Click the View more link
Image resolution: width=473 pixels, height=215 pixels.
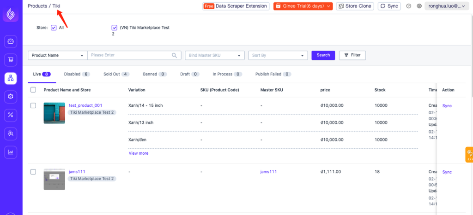(x=139, y=153)
